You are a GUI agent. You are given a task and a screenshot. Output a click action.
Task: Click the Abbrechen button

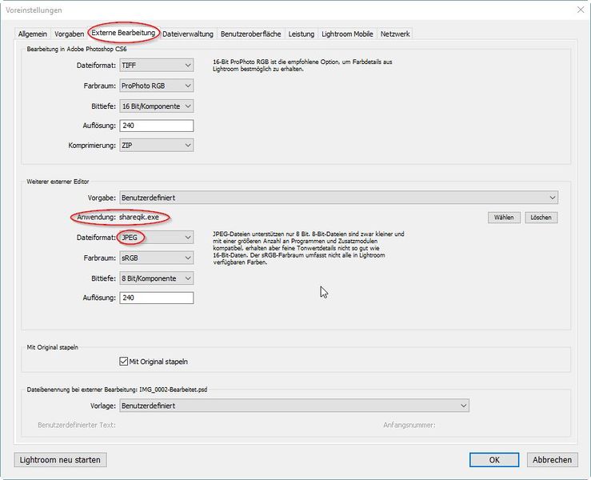point(552,460)
